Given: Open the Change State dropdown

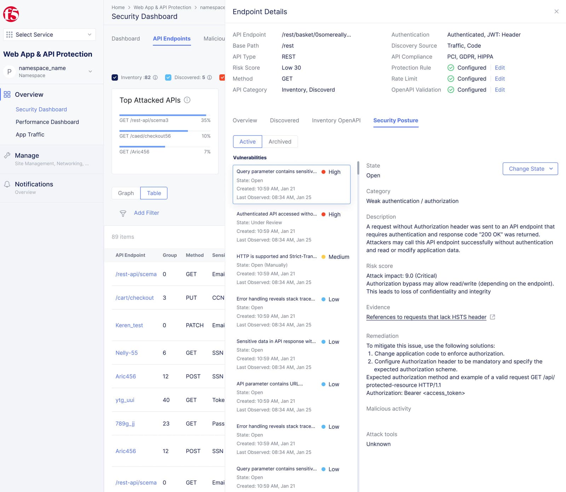Looking at the screenshot, I should (x=530, y=169).
